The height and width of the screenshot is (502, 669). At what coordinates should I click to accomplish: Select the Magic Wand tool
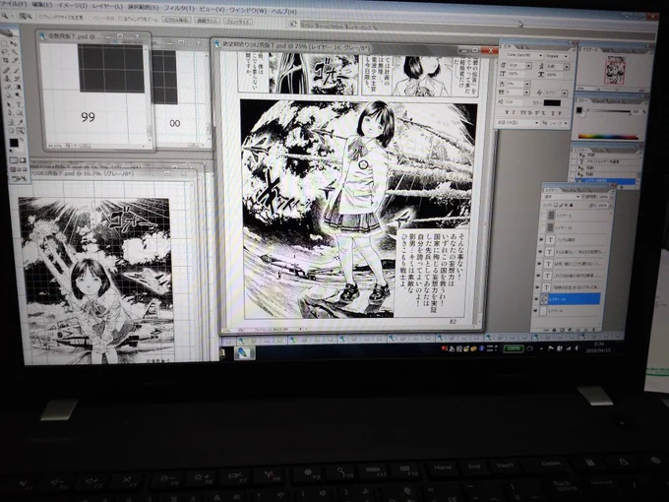click(x=15, y=51)
